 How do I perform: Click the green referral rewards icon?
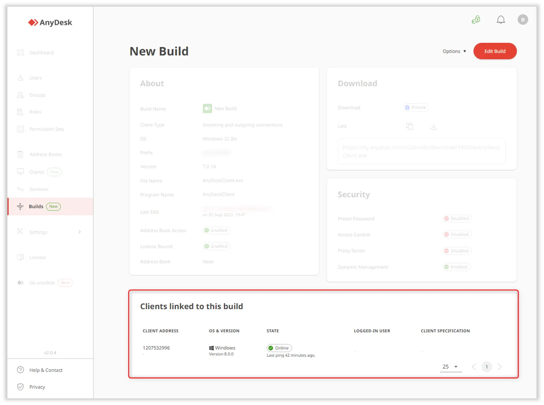click(476, 20)
